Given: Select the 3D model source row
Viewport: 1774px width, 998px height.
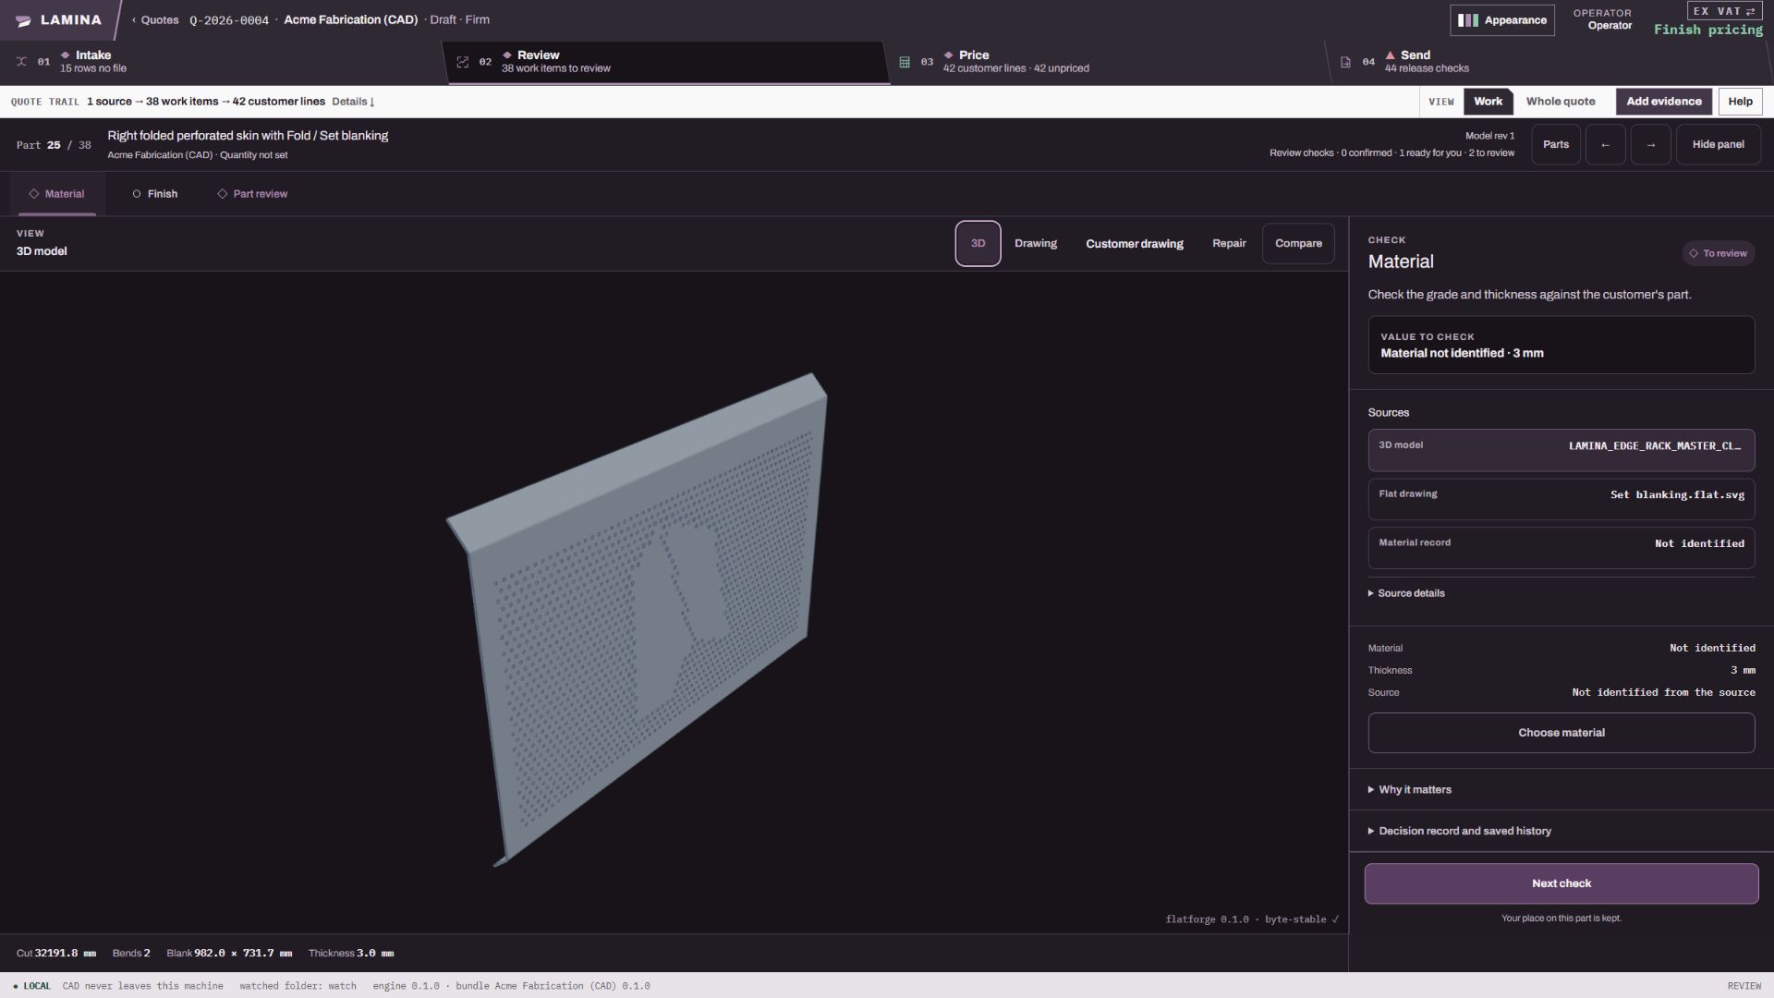Looking at the screenshot, I should coord(1561,450).
